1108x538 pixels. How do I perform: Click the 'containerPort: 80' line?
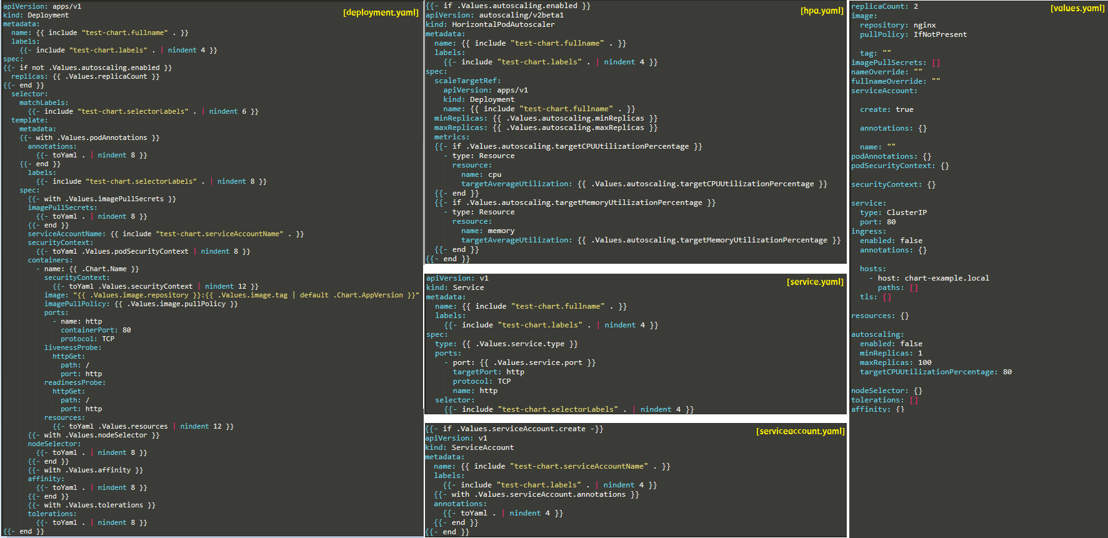tap(96, 330)
